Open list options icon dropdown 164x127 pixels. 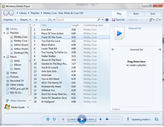[x=152, y=20]
